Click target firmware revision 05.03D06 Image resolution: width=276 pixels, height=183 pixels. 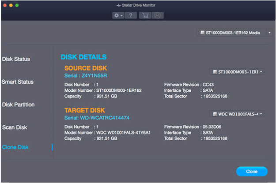coord(212,127)
